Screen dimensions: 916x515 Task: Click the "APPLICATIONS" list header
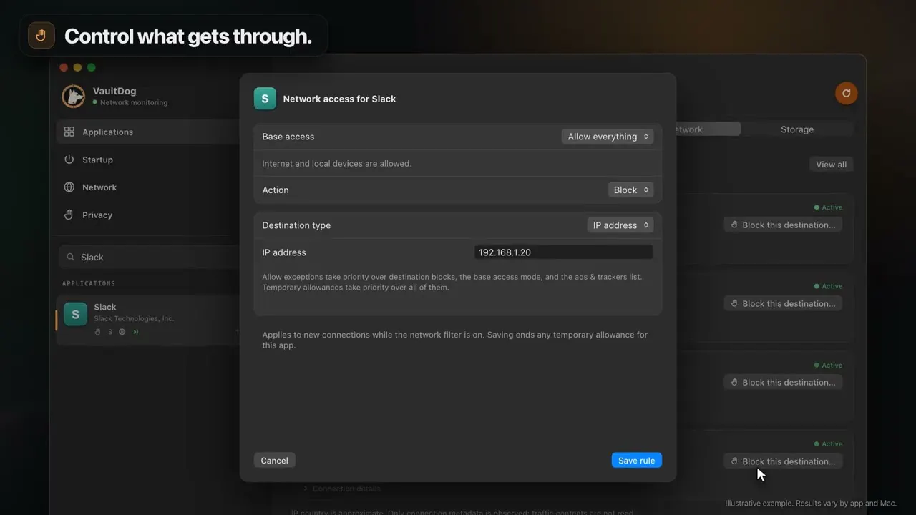[89, 283]
